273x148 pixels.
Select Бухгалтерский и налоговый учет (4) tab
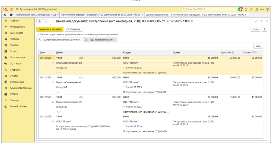pyautogui.click(x=60, y=40)
